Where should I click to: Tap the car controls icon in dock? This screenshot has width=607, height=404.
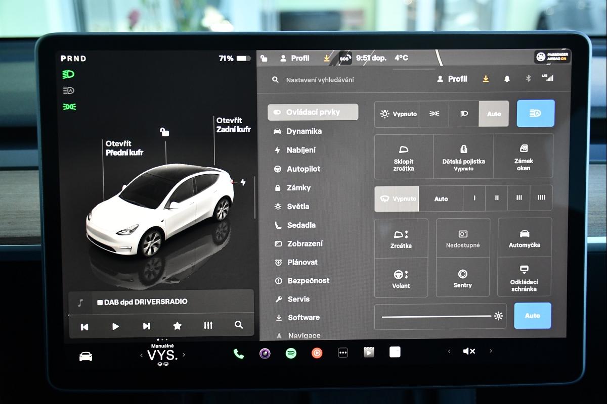86,357
